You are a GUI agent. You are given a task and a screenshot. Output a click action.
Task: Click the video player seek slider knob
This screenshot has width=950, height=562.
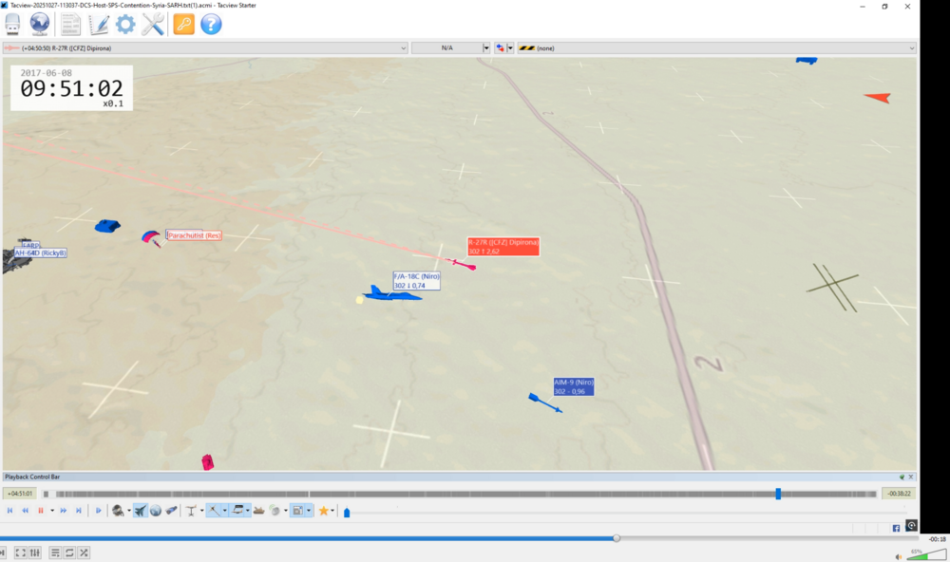point(617,537)
